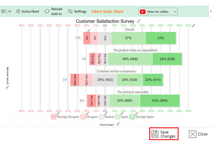The width and height of the screenshot is (213, 145).
Task: Select the 33% Strongly Agree segment in Overall
Action: tap(161, 38)
